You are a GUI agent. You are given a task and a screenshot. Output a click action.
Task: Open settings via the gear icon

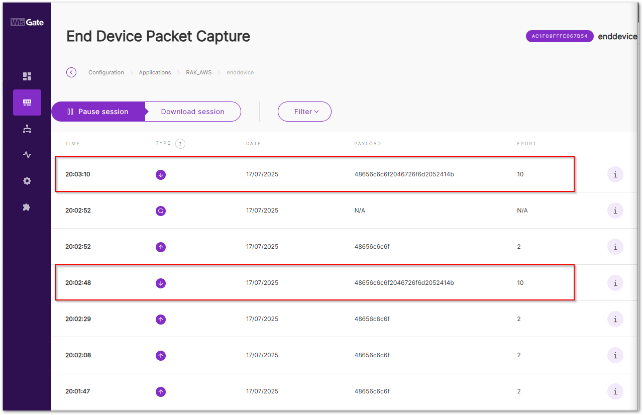(27, 181)
